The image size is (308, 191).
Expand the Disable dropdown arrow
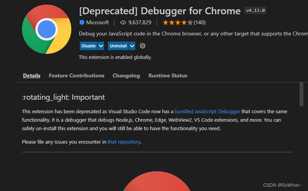coord(101,46)
